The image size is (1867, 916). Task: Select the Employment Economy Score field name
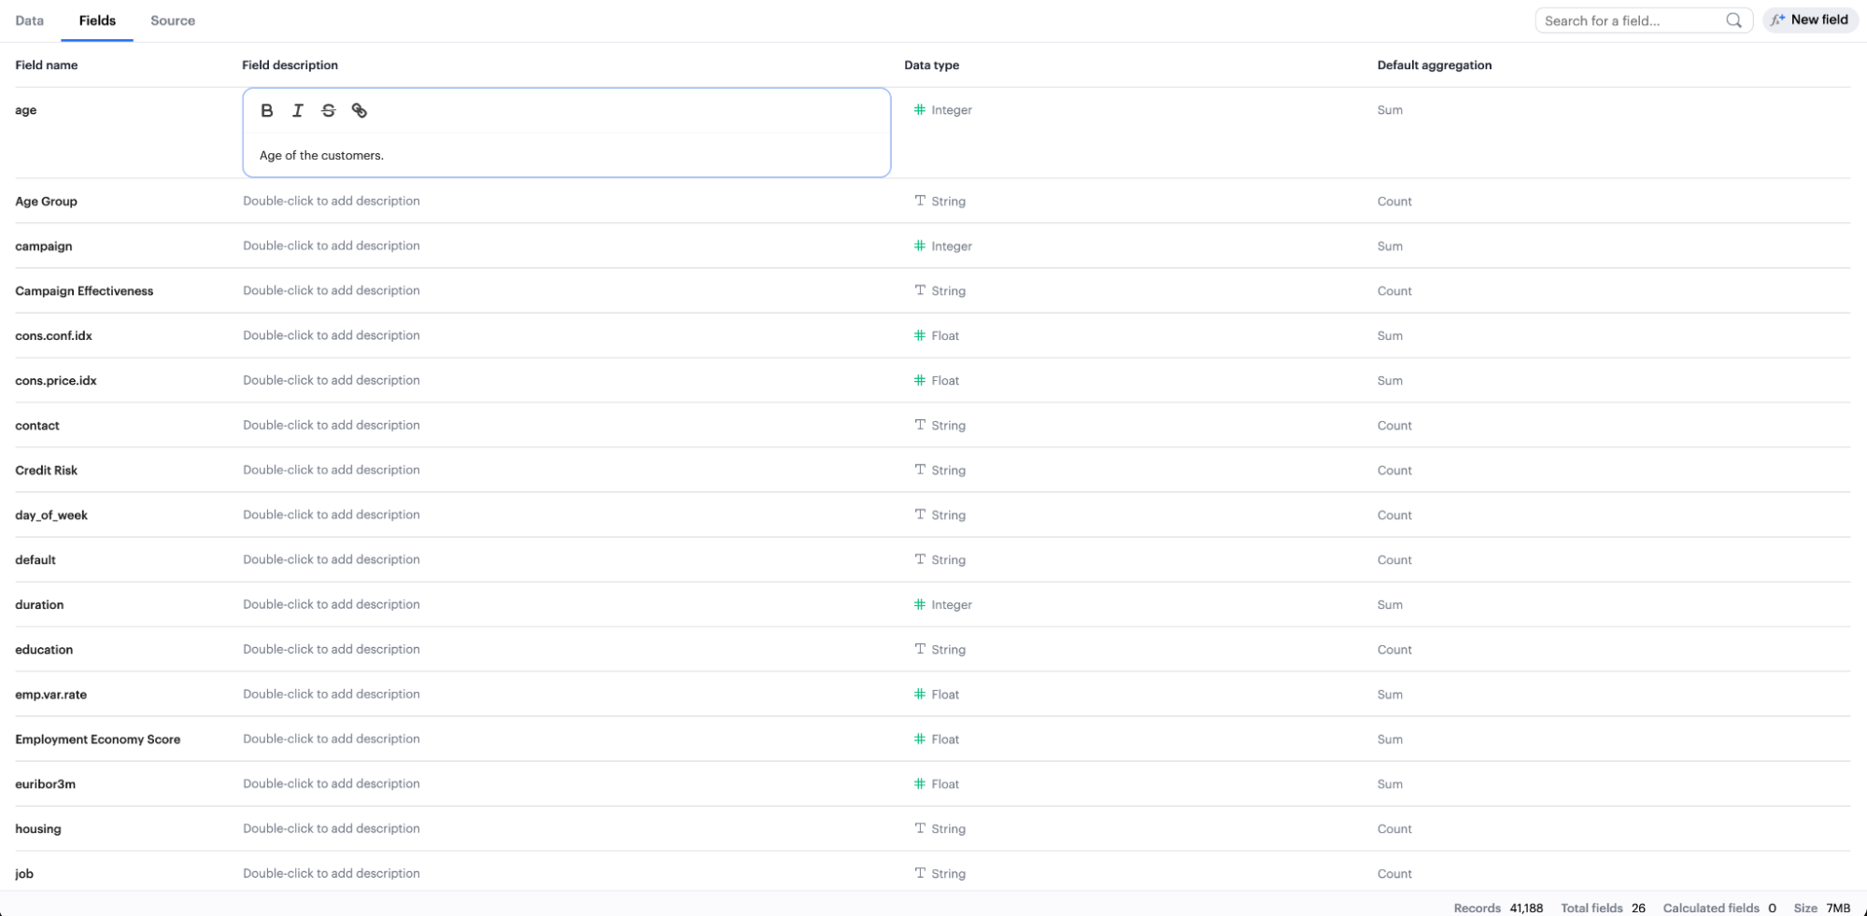[x=98, y=740]
